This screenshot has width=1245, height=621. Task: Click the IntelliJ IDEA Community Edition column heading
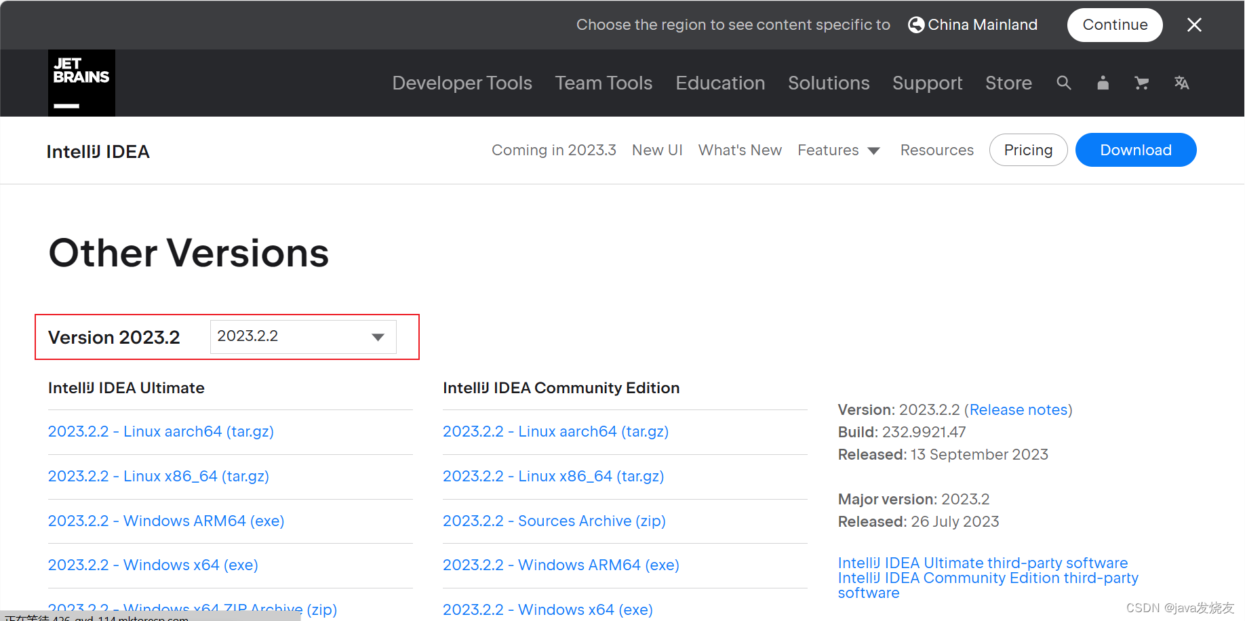(561, 388)
